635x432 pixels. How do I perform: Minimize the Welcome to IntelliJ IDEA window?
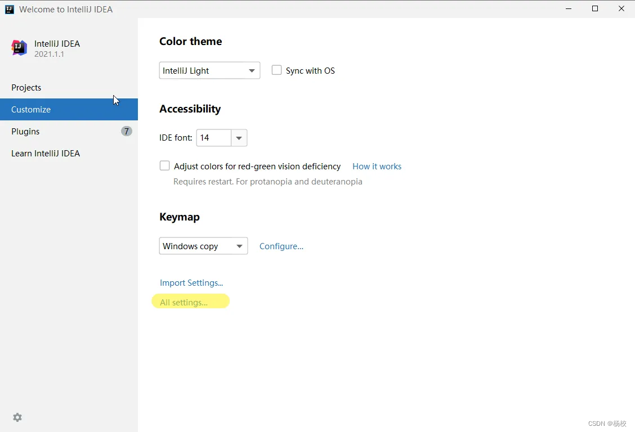569,8
